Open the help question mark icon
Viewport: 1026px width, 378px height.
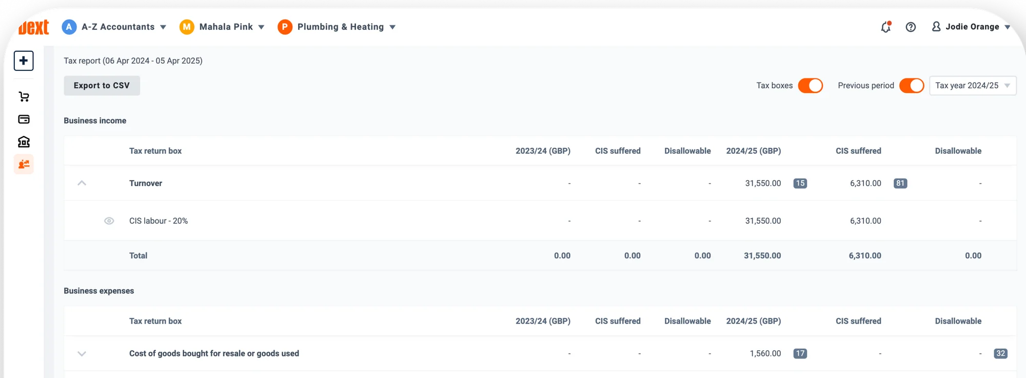point(911,27)
